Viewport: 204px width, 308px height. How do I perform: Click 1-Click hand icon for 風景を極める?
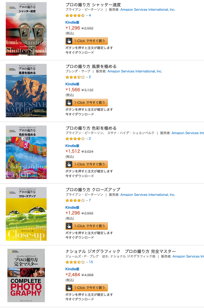click(x=69, y=103)
